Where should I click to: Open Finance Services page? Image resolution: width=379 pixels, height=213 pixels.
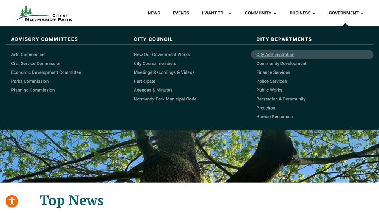273,72
